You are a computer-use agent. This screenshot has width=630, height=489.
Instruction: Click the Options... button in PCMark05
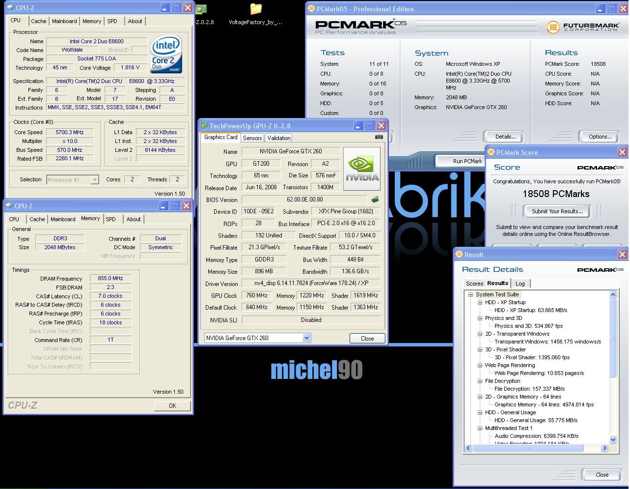tap(600, 137)
